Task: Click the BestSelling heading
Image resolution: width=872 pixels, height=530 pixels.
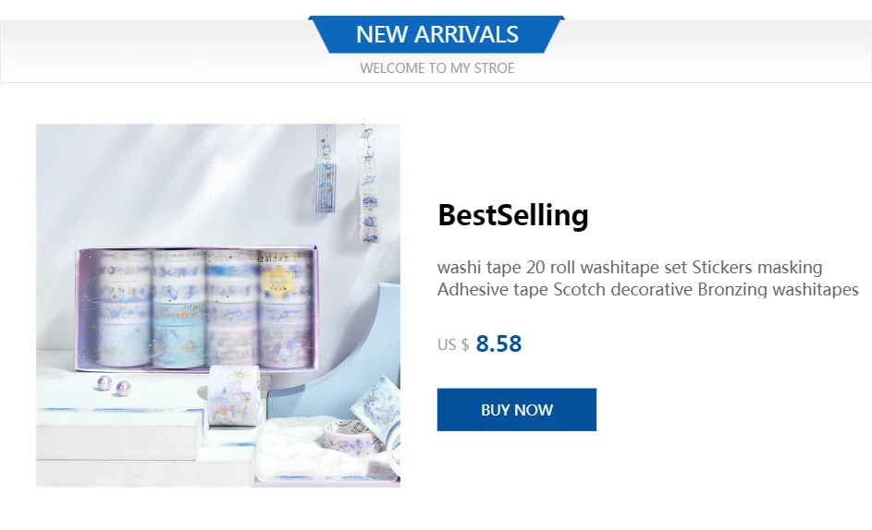Action: tap(512, 215)
